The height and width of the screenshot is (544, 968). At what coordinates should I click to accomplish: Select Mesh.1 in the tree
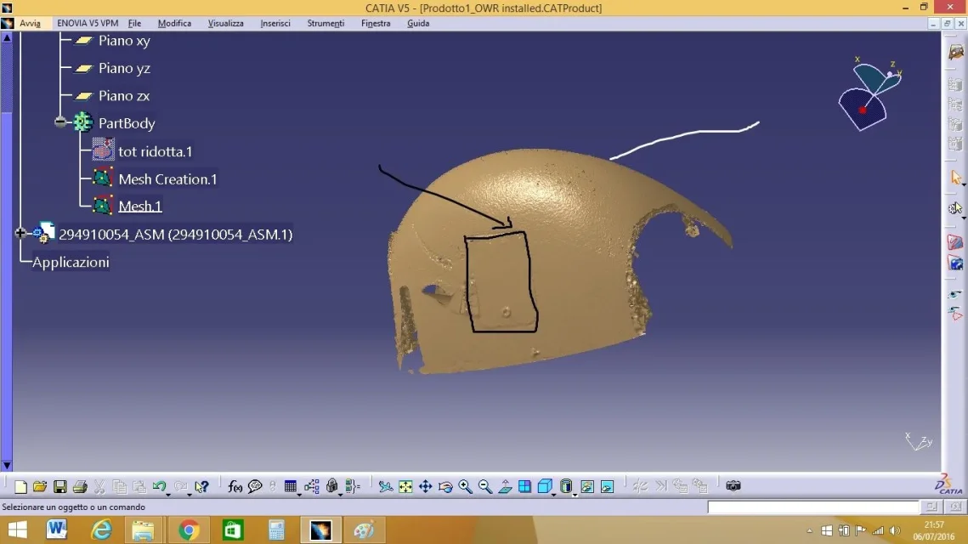(x=140, y=207)
